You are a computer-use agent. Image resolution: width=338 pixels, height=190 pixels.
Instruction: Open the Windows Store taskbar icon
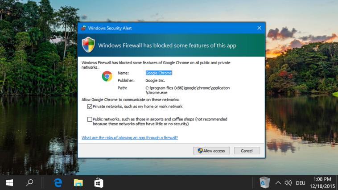(x=99, y=183)
